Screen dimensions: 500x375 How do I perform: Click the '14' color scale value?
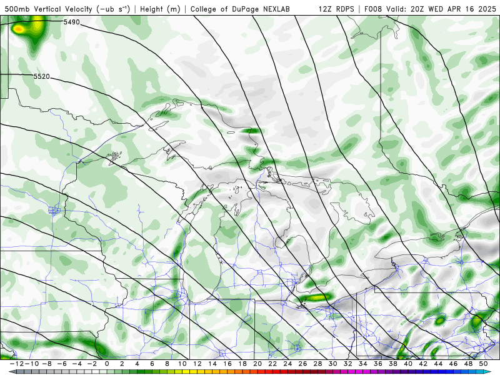pos(212,364)
